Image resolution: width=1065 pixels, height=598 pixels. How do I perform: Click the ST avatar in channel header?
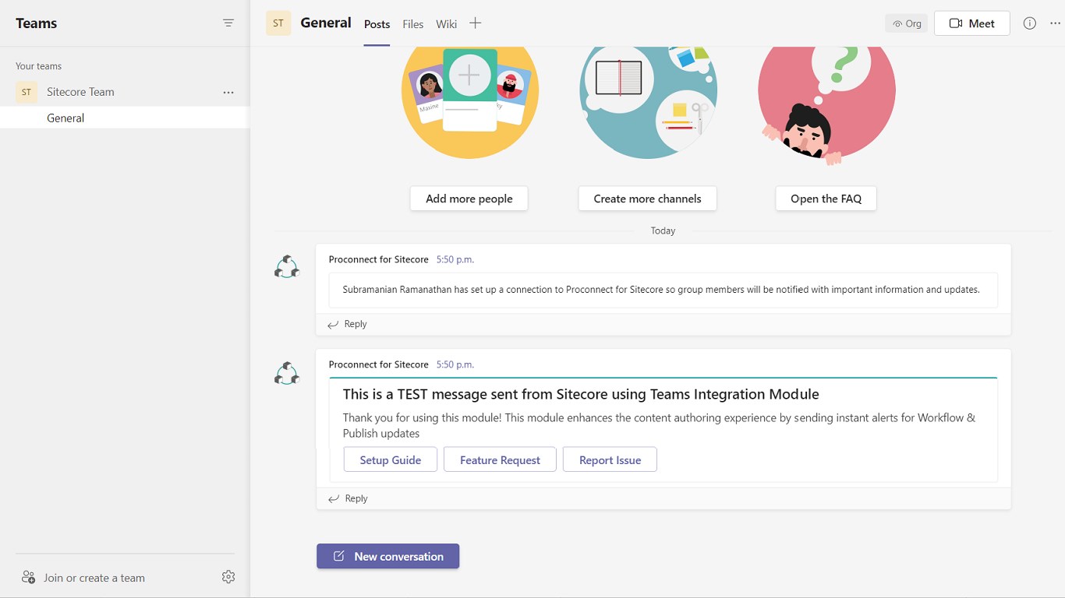click(x=278, y=23)
